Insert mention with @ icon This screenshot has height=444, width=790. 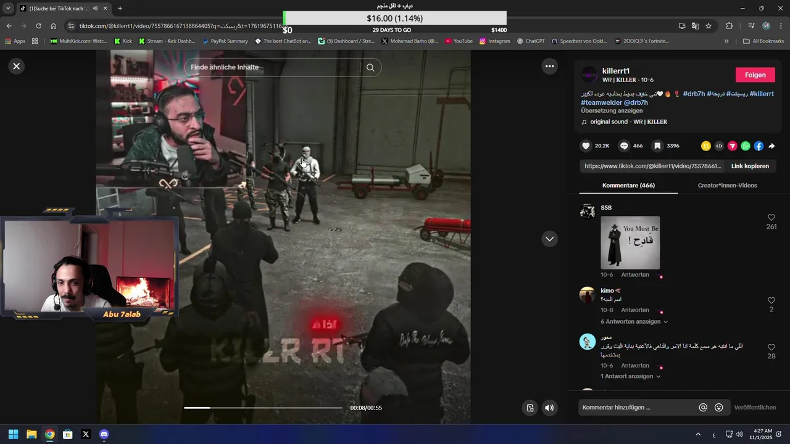703,408
